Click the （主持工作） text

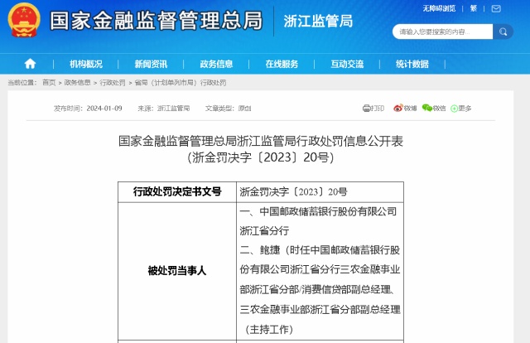(269, 329)
